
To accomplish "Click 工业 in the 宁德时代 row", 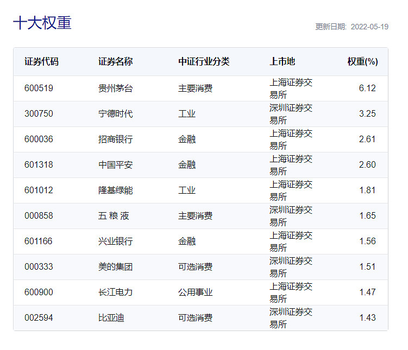I will [187, 113].
